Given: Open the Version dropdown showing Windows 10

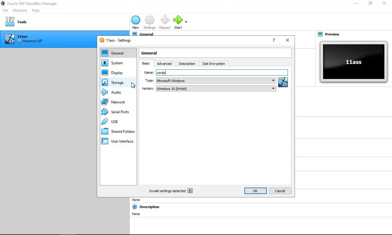Looking at the screenshot, I should pos(216,89).
